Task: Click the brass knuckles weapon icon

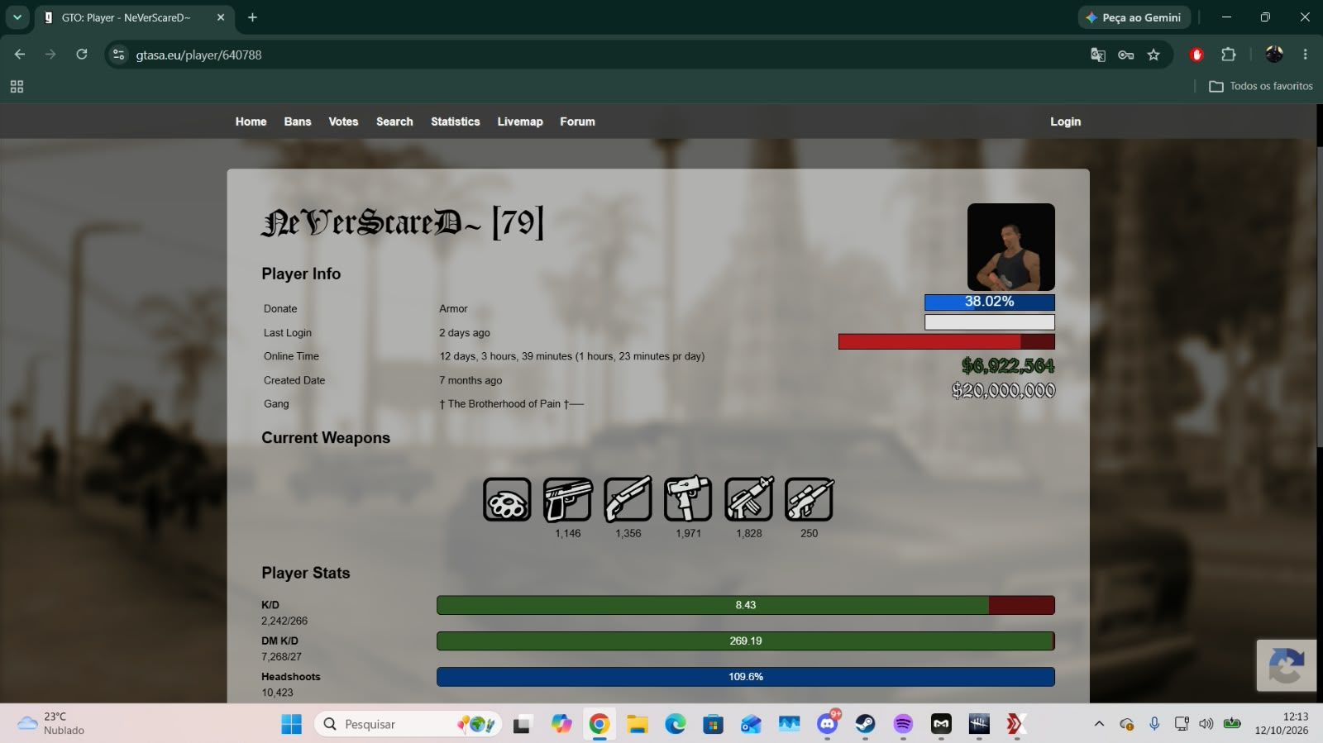Action: click(x=507, y=499)
